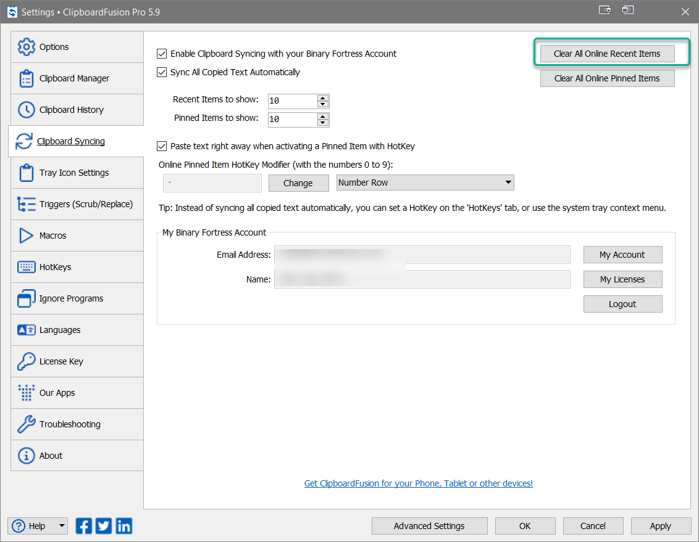The image size is (699, 542).
Task: Click the first title bar window-move icon
Action: tap(605, 10)
